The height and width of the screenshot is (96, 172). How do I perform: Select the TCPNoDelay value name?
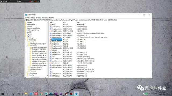(x=56, y=76)
